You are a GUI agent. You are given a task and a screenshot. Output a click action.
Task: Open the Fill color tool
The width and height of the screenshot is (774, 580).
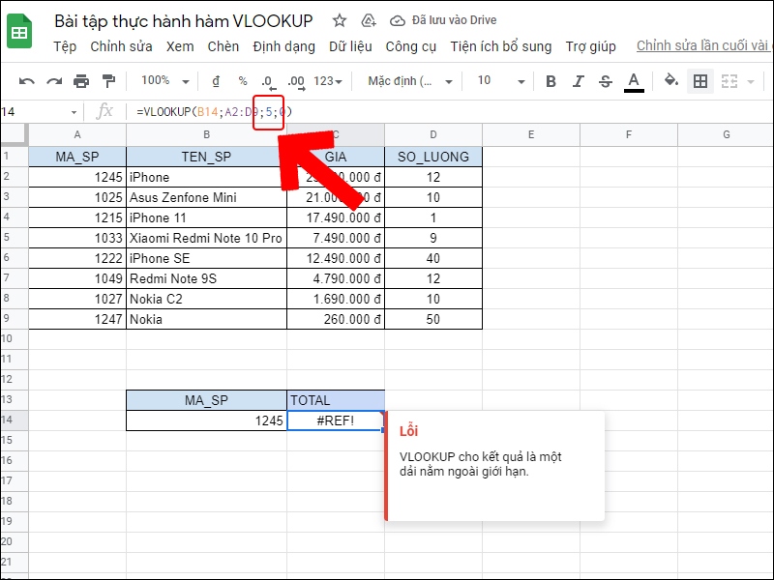point(671,81)
